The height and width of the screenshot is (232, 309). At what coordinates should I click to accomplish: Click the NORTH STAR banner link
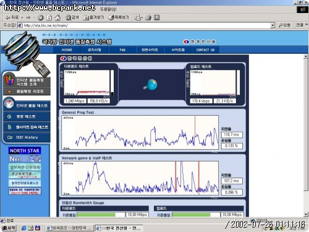click(x=25, y=150)
